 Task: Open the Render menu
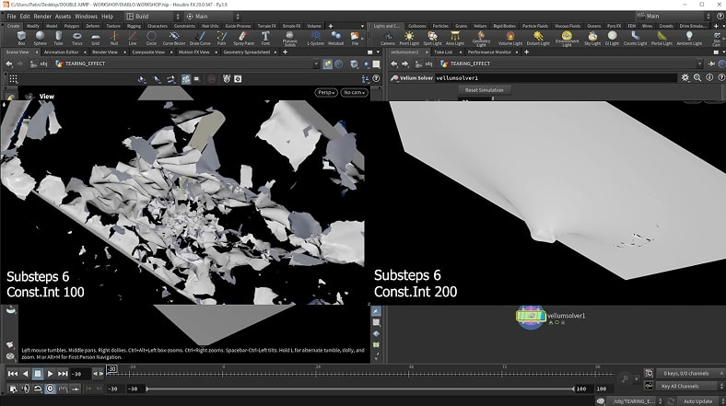(x=42, y=17)
